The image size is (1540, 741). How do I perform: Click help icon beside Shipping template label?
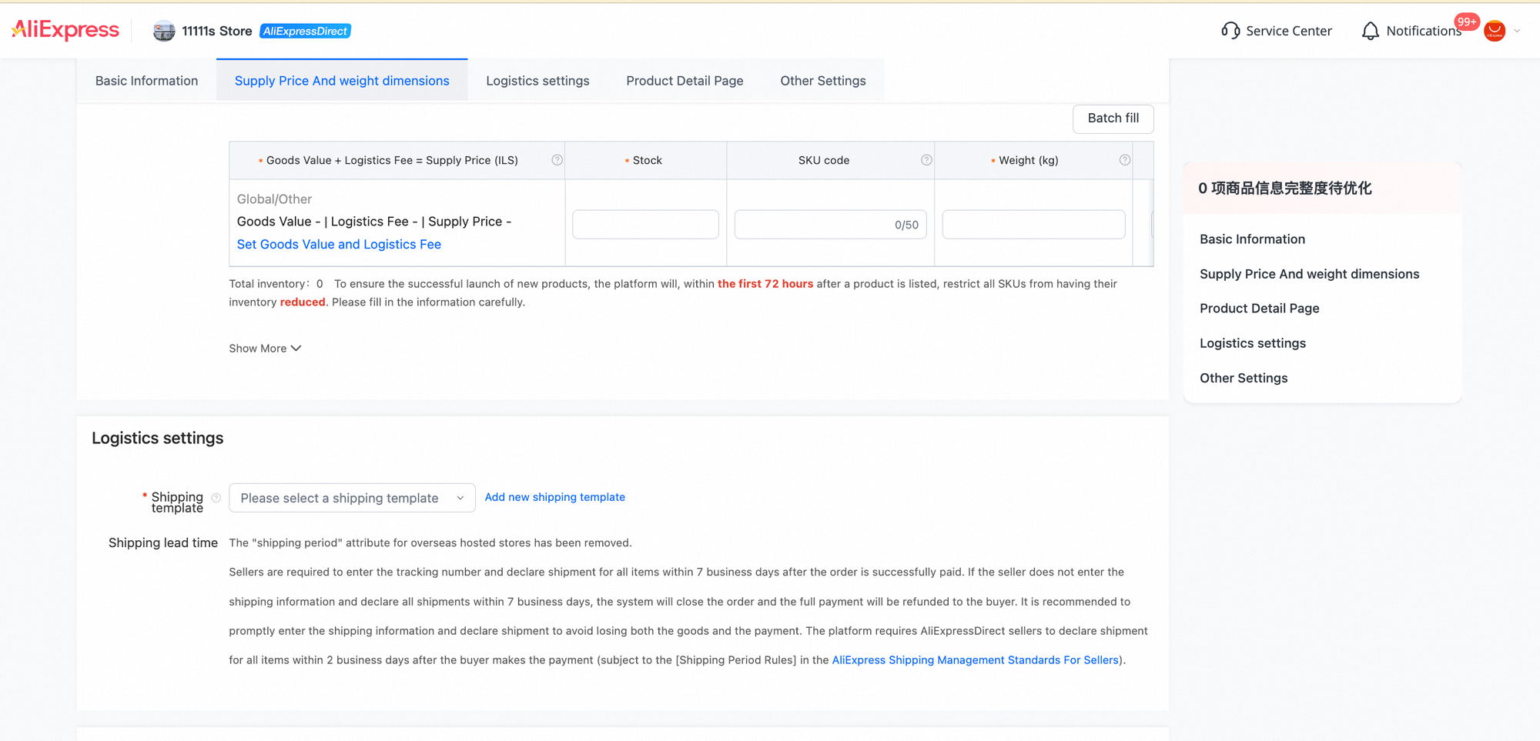[216, 498]
